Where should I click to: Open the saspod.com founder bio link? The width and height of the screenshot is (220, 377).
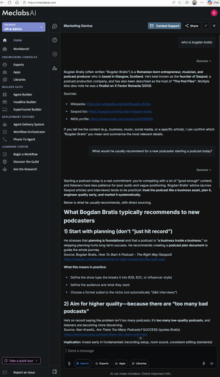click(x=120, y=112)
